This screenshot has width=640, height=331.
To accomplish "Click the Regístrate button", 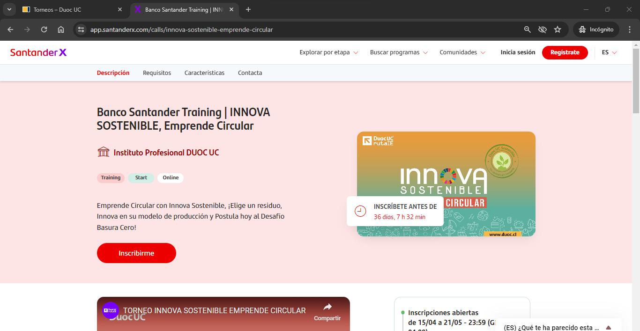I will point(565,52).
